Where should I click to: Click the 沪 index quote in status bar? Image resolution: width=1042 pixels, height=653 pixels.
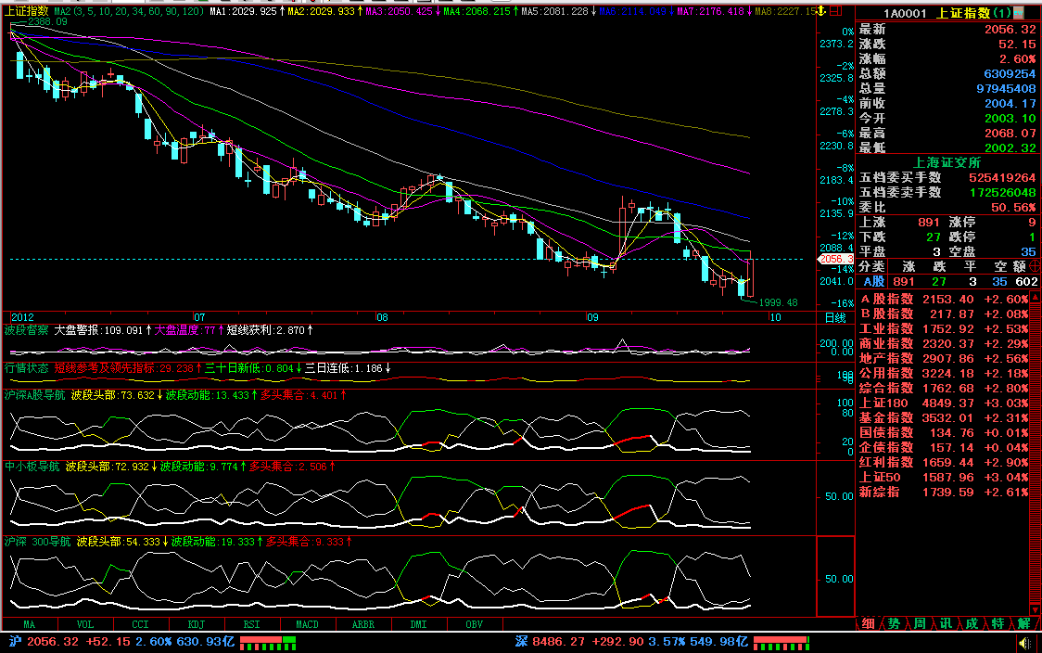[x=121, y=642]
